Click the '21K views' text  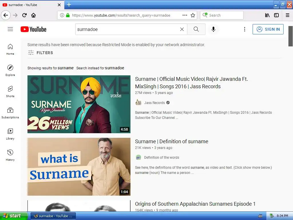143,148
